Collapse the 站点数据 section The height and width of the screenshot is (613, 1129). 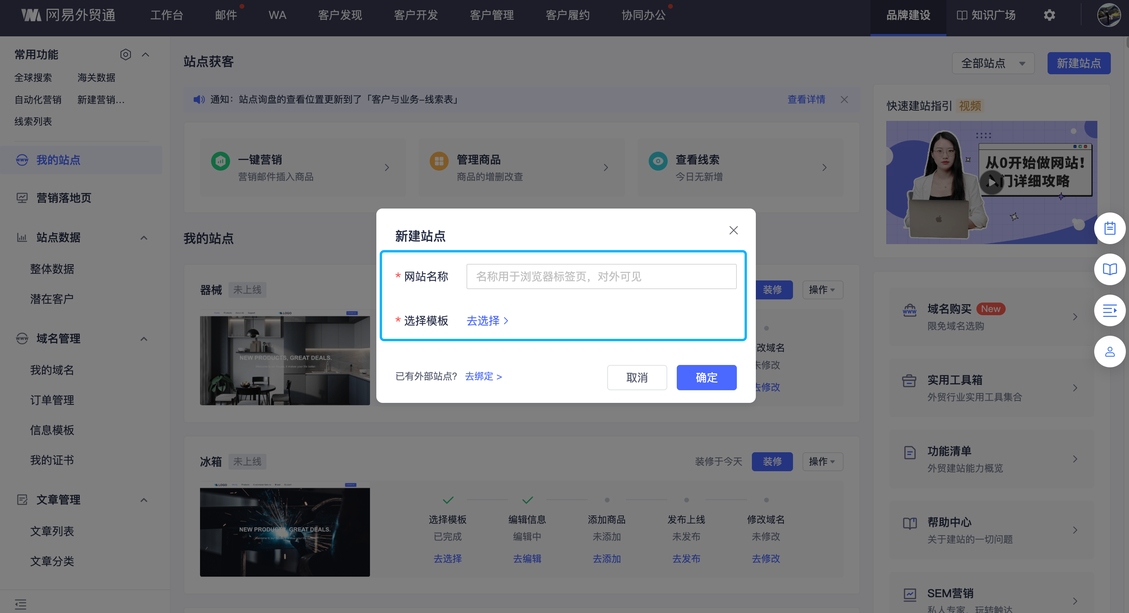[144, 238]
